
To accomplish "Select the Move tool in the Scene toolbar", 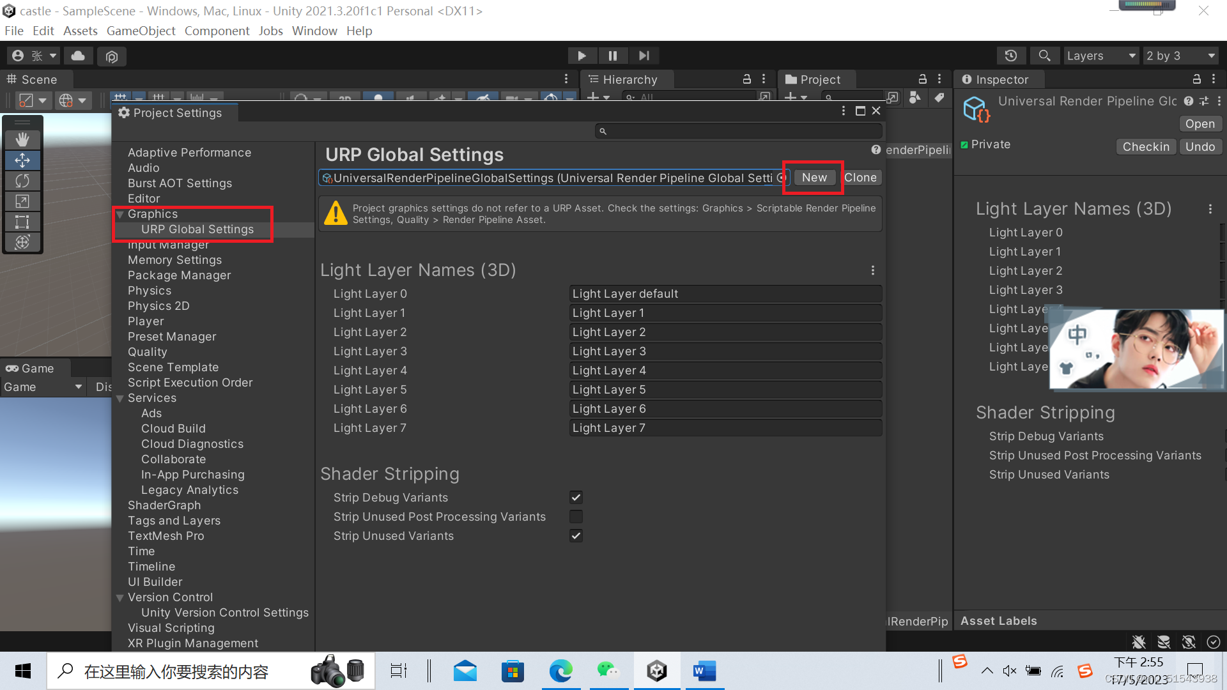I will coord(22,160).
